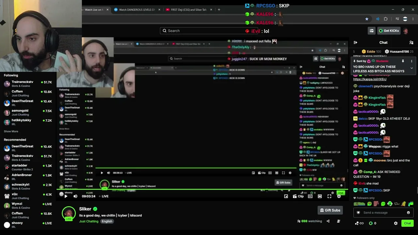The height and width of the screenshot is (235, 418).
Task: Open the Just Chatting category link
Action: tap(89, 221)
